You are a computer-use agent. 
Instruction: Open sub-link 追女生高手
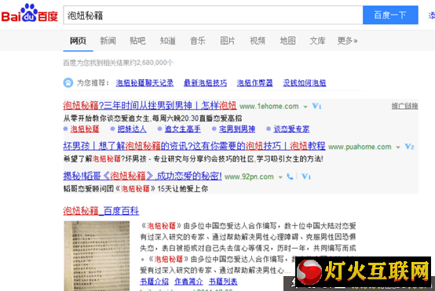(x=182, y=129)
